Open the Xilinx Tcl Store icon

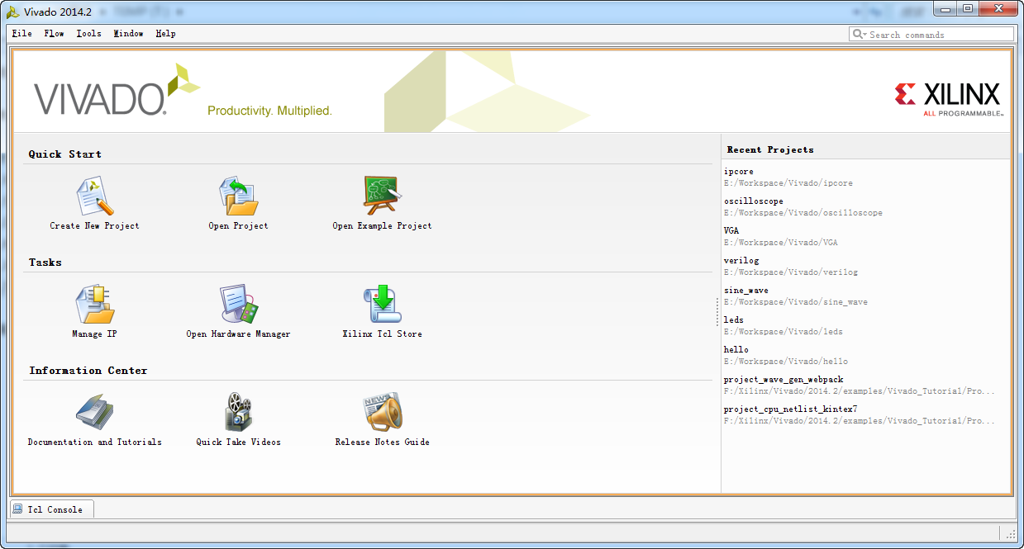pyautogui.click(x=382, y=305)
